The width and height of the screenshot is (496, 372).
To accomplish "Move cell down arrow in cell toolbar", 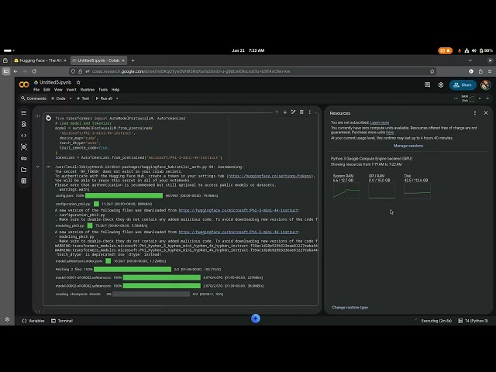I will tap(285, 112).
